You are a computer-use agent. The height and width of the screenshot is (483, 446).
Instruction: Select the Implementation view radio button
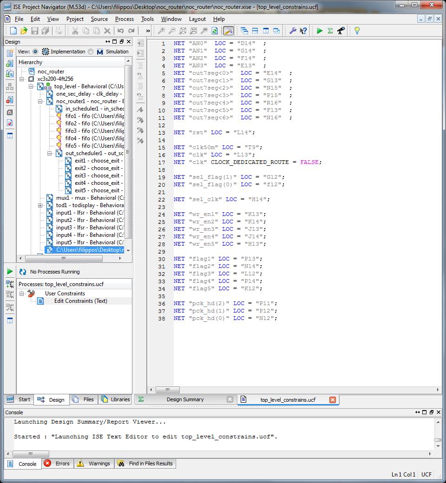pos(35,52)
